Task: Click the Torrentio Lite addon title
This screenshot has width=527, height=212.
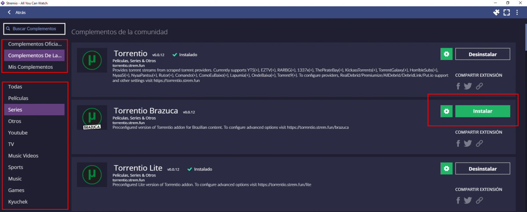Action: tap(138, 168)
